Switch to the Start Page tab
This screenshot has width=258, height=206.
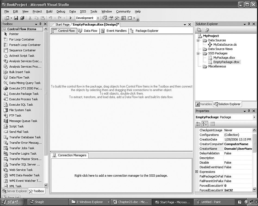tap(62, 24)
